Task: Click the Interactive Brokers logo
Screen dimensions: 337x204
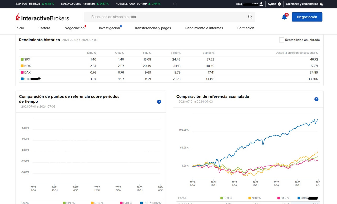Action: (42, 17)
